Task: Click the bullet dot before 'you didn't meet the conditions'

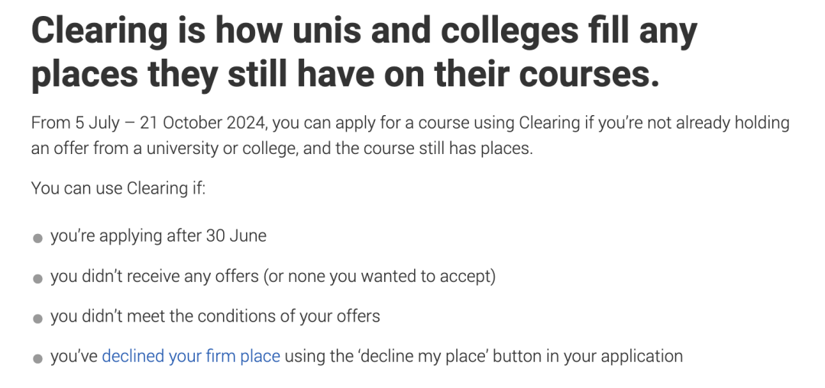Action: (37, 319)
